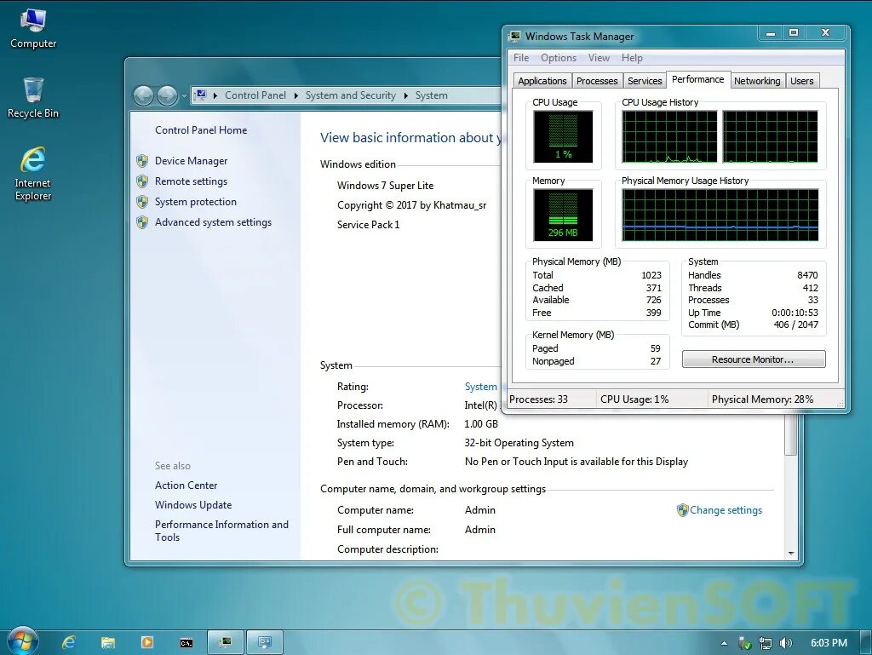Click the Resource Monitor button
Screen dimensions: 872x655
pos(754,359)
